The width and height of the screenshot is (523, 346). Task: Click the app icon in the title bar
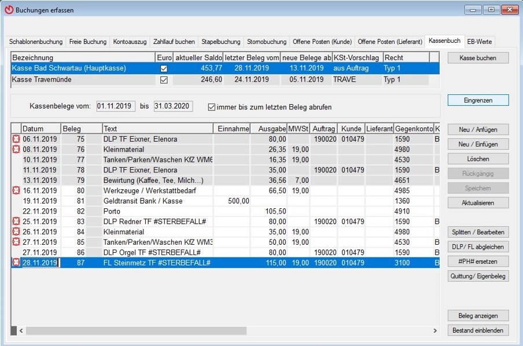(9, 10)
